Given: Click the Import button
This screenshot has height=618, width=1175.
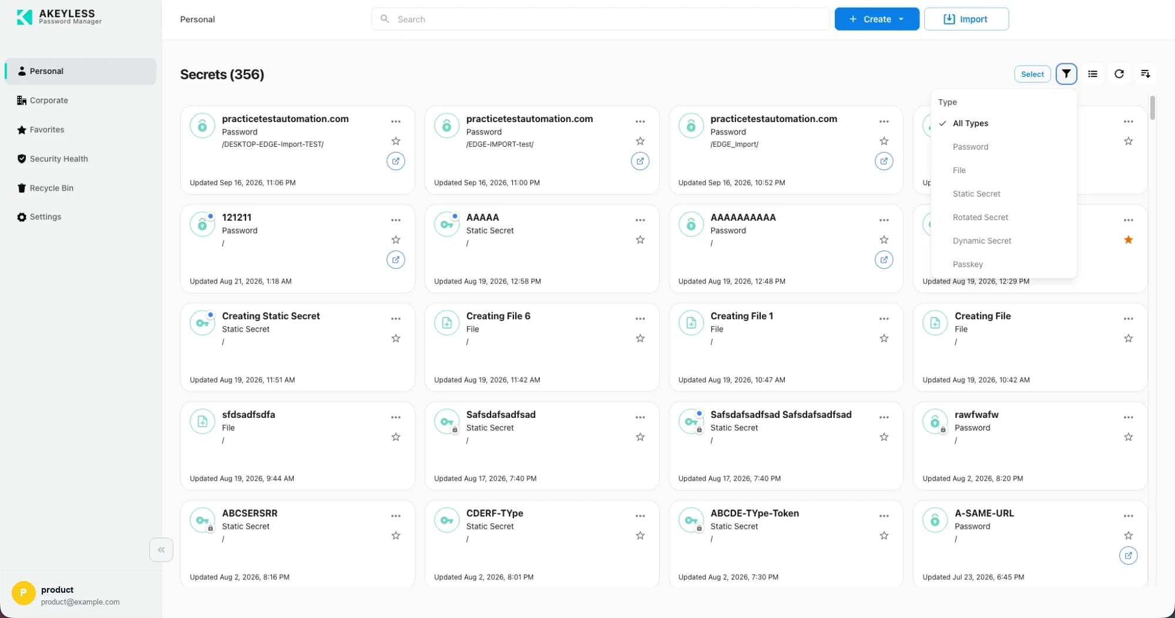Looking at the screenshot, I should (966, 19).
